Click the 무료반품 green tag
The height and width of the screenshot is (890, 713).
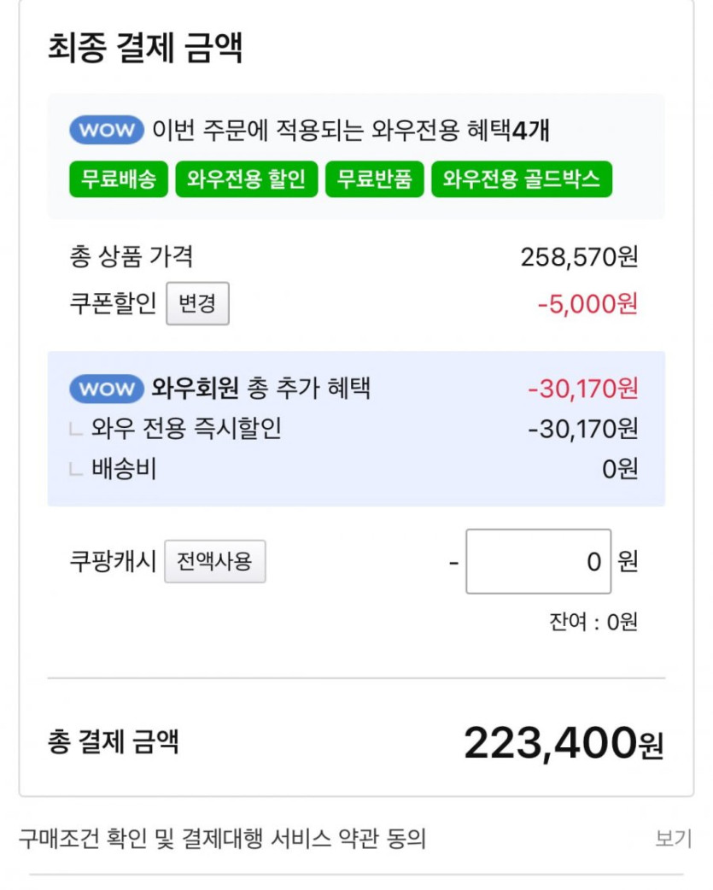pyautogui.click(x=374, y=179)
